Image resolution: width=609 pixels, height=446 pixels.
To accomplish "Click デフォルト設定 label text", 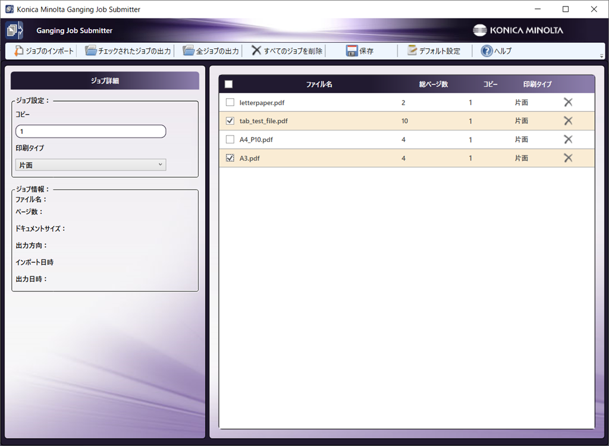I will point(440,51).
